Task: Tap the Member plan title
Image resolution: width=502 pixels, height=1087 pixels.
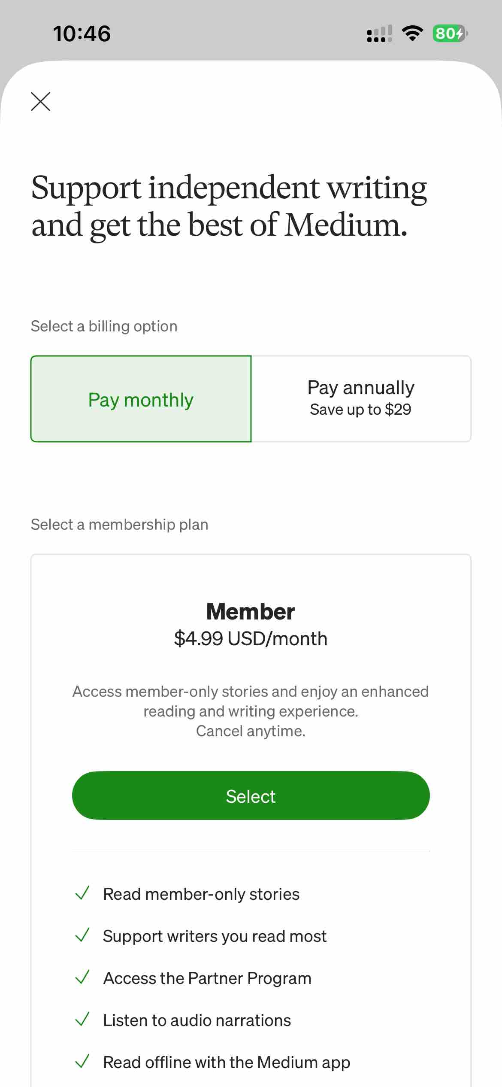Action: coord(251,611)
